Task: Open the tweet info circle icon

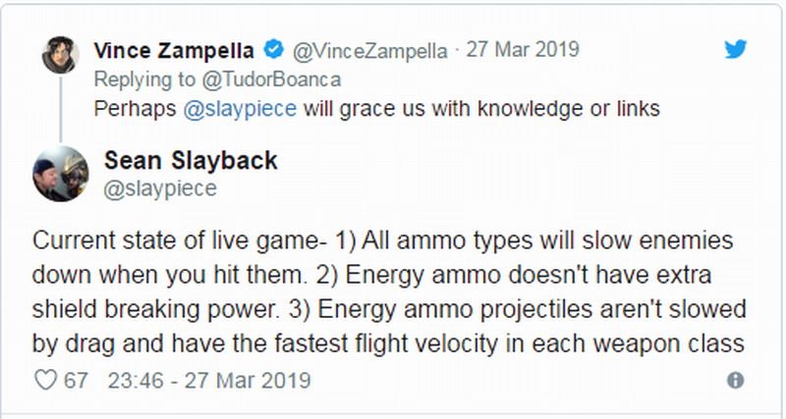Action: coord(734,380)
